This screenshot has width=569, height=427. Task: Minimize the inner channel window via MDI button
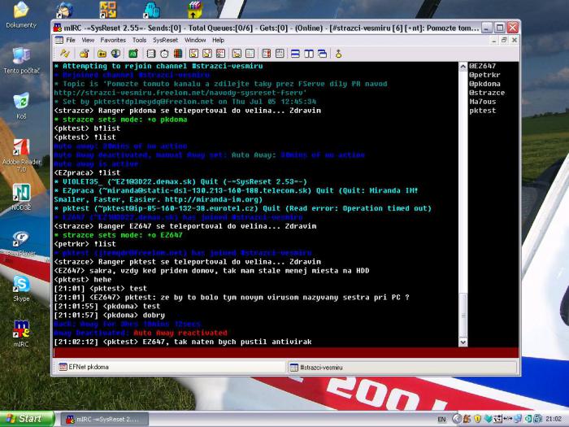(x=494, y=40)
